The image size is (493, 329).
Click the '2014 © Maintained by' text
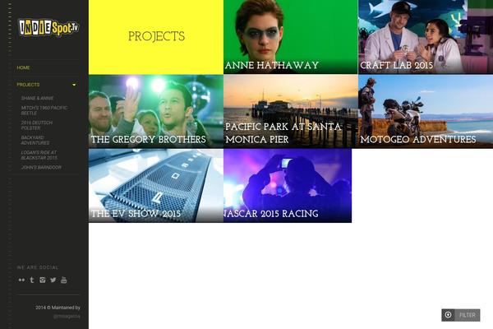pyautogui.click(x=58, y=308)
